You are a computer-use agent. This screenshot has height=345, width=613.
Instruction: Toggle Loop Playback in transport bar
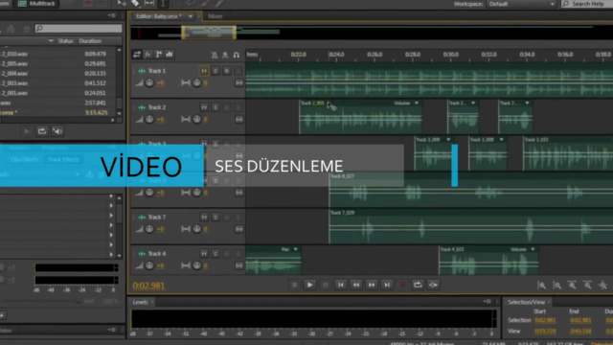(418, 286)
